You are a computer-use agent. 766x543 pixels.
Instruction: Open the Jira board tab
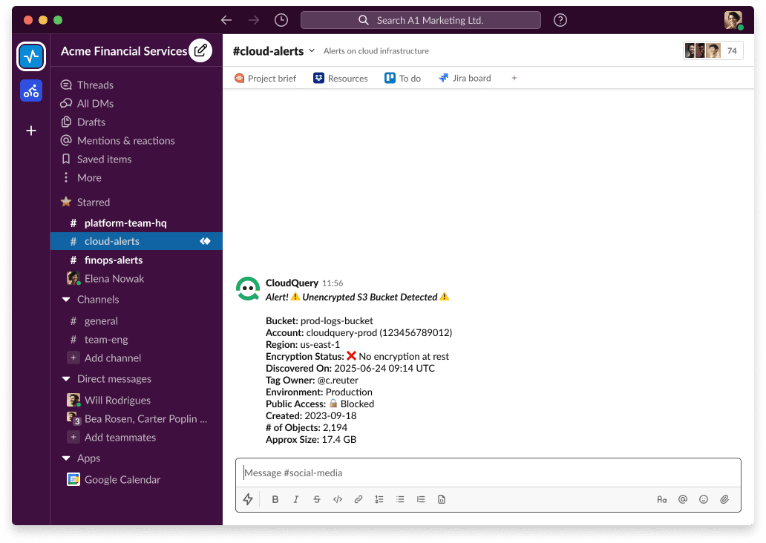pos(465,78)
